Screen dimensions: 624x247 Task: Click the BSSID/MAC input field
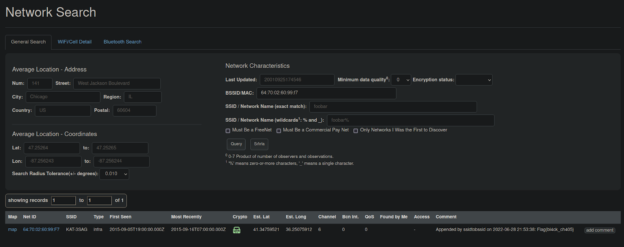[326, 93]
